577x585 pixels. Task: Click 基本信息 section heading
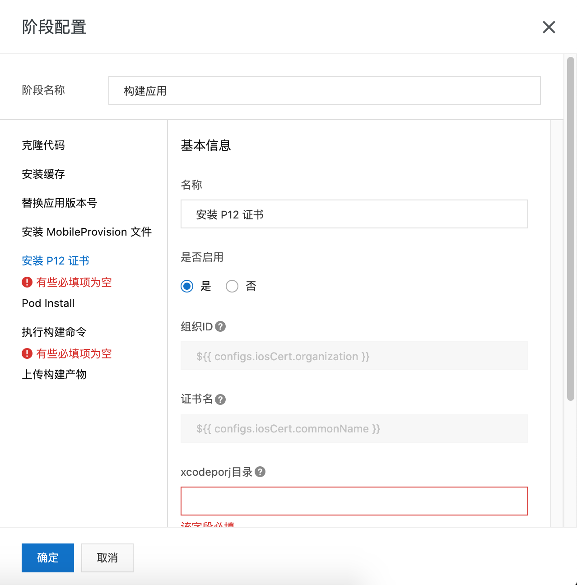(206, 145)
